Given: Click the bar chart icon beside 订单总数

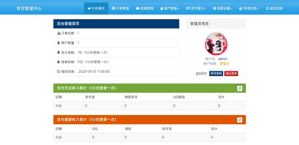Looking at the screenshot, I should (x=59, y=33).
